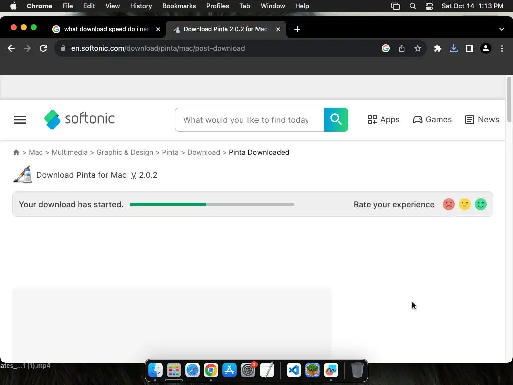
Task: Open Launchpad from the Dock
Action: coord(174,370)
